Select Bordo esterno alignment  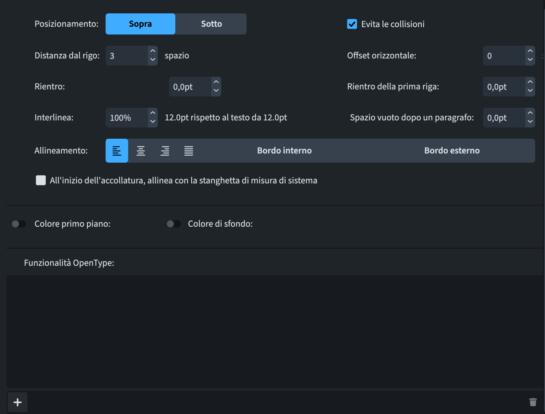tap(452, 151)
